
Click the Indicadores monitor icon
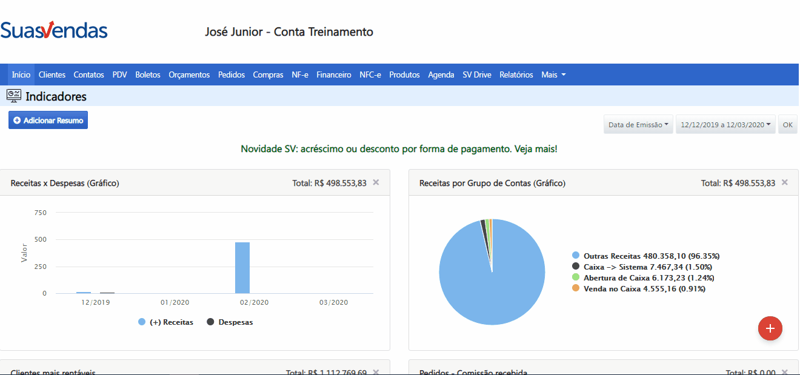(x=14, y=96)
